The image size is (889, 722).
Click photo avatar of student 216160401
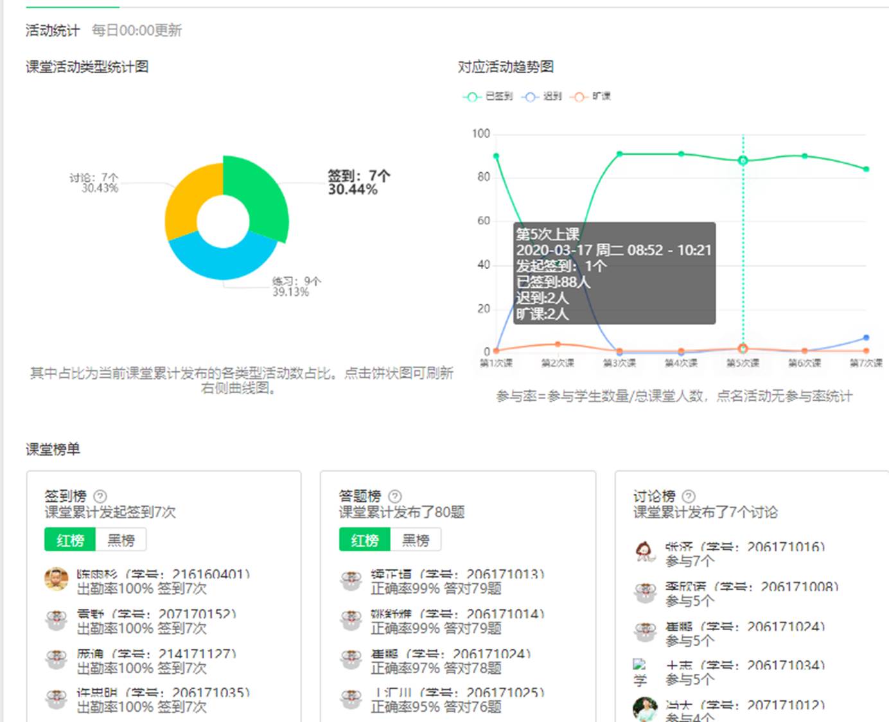56,579
